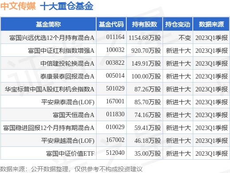Click fund code 010029
Image resolution: width=230 pixels, height=173 pixels.
click(x=115, y=127)
